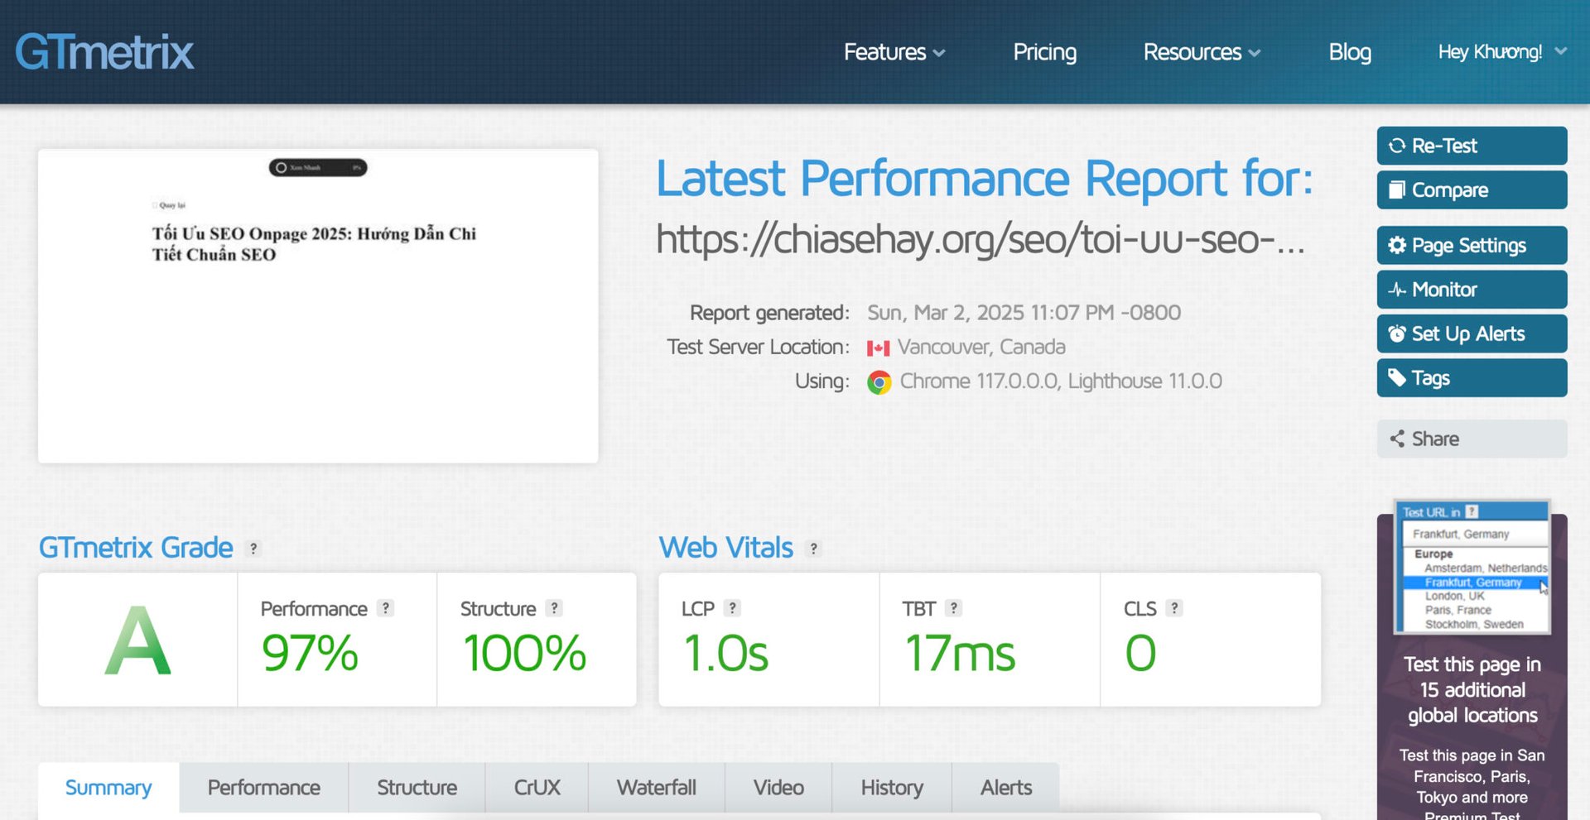Click the Share icon button
The image size is (1590, 820).
pos(1397,439)
